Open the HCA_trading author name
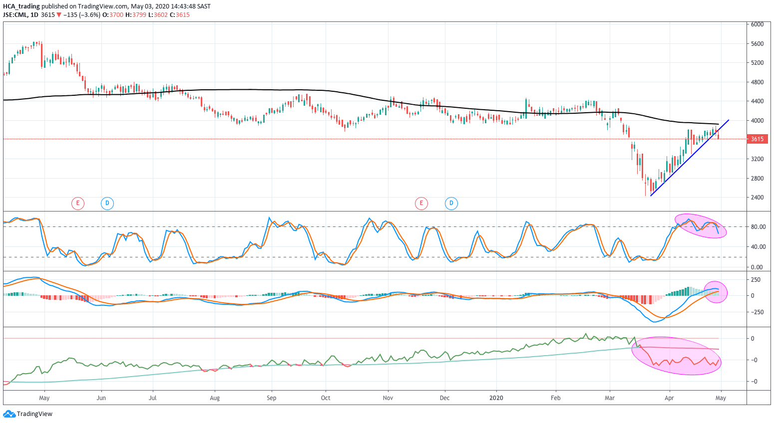 [x=21, y=6]
